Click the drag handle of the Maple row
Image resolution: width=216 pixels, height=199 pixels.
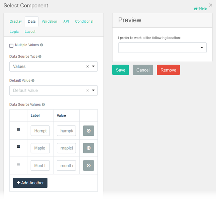pyautogui.click(x=18, y=147)
